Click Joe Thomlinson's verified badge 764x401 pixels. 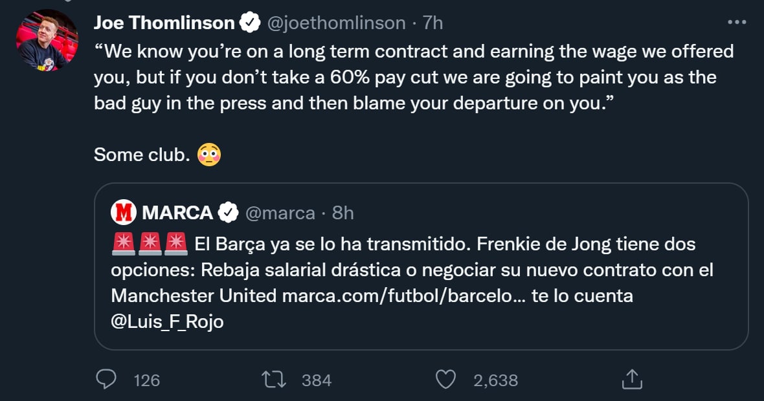point(249,23)
